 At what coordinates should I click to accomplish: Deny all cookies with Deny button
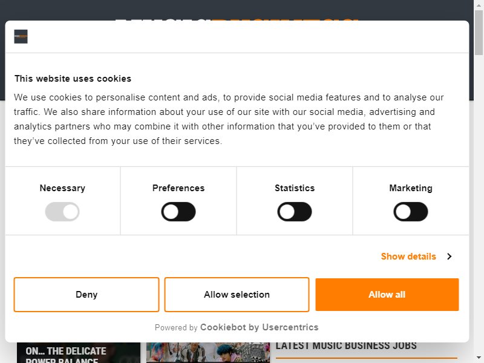click(x=87, y=295)
